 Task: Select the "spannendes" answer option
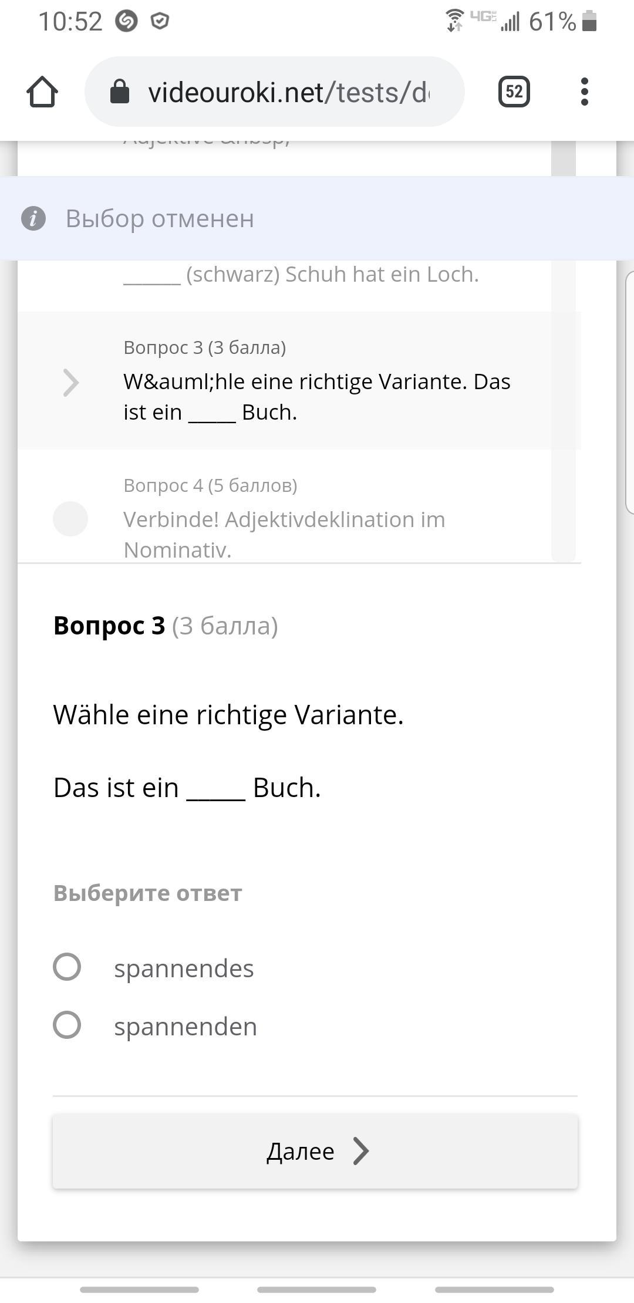click(x=67, y=967)
